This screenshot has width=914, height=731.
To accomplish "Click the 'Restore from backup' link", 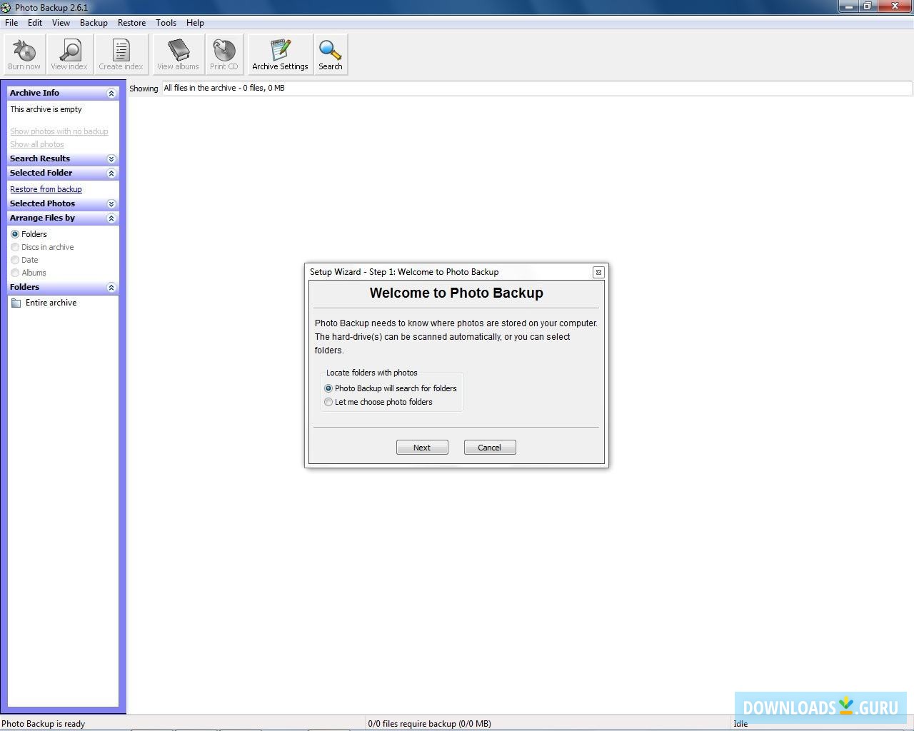I will point(46,189).
